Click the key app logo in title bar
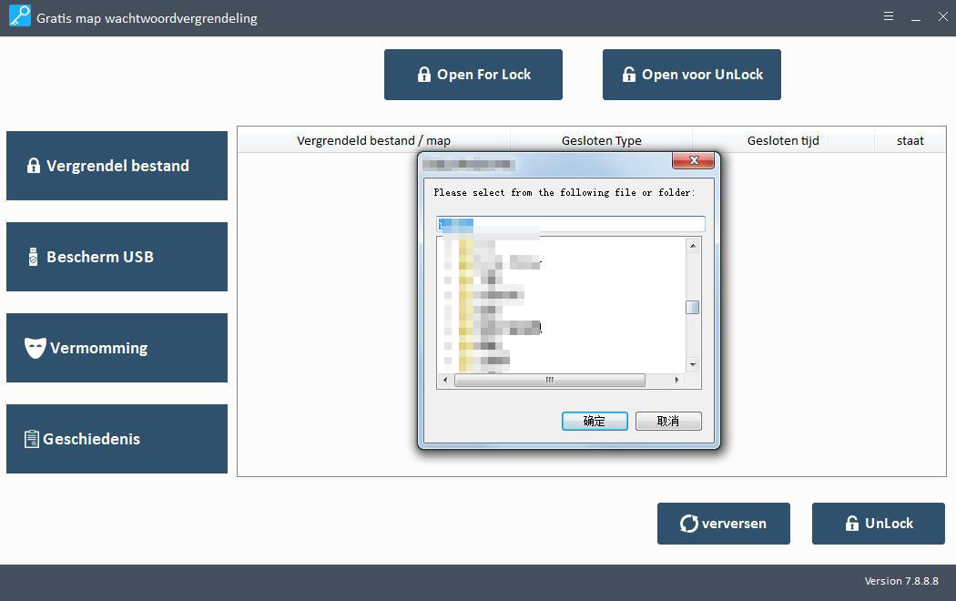The image size is (956, 601). click(x=18, y=17)
